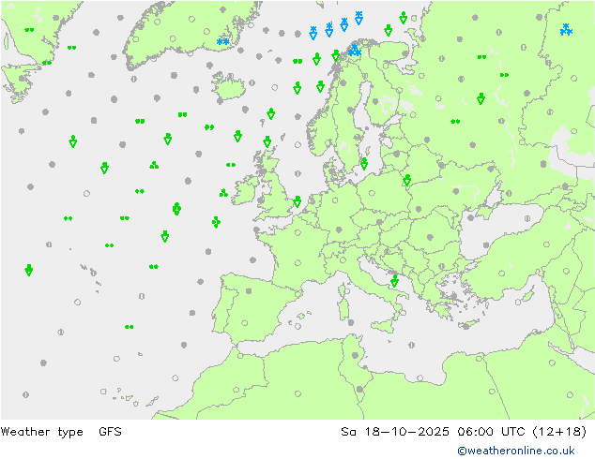Click the 'Weather type' caption label
Viewport: 595px width, 459px height.
point(41,432)
